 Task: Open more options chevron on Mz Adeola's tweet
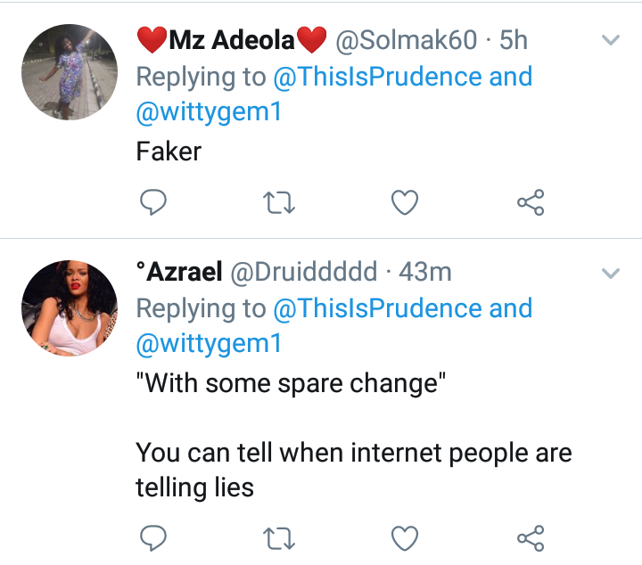coord(611,41)
